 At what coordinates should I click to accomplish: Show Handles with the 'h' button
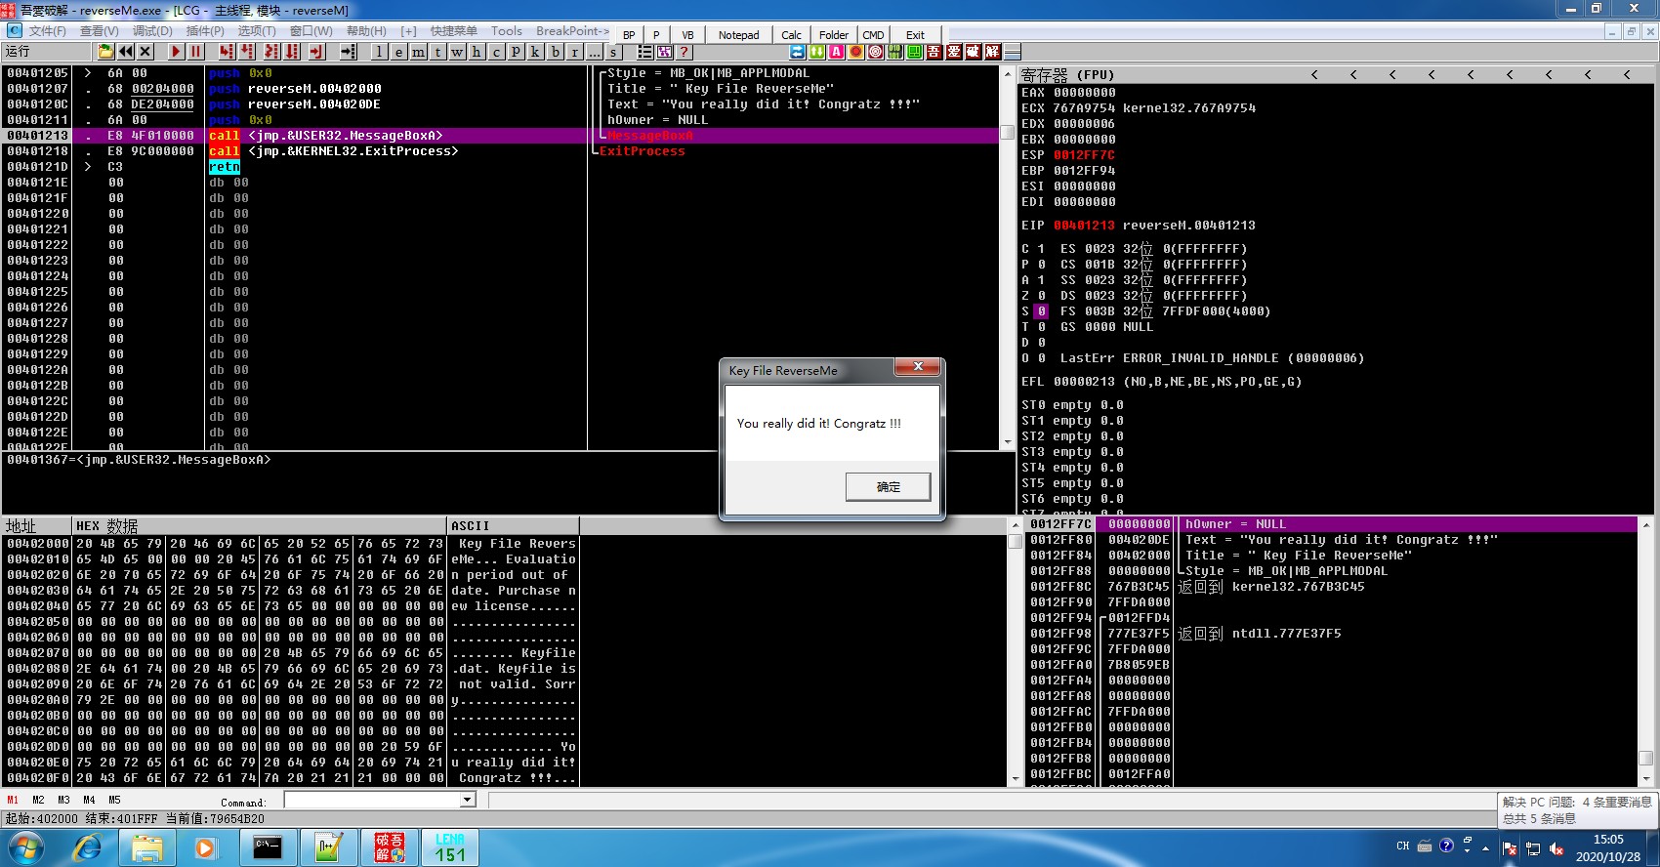pos(477,52)
